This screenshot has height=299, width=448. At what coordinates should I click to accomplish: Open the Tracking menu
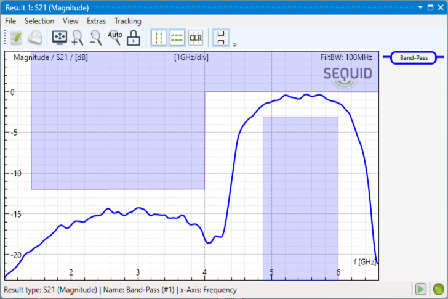[x=127, y=21]
